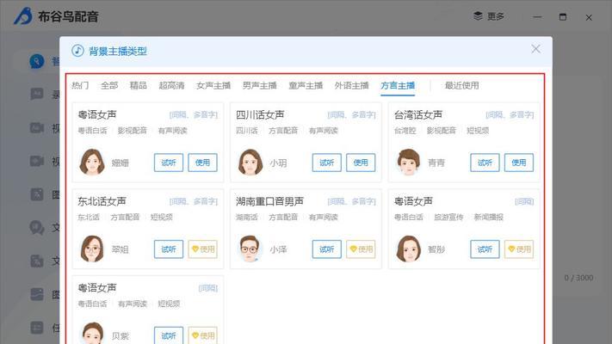Viewport: 612px width, 344px height.
Task: Switch to the 全部 tab
Action: (109, 85)
